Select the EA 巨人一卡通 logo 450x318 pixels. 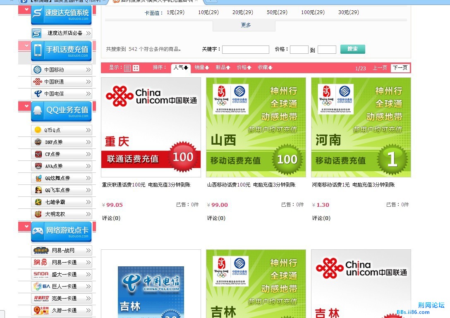pyautogui.click(x=42, y=287)
